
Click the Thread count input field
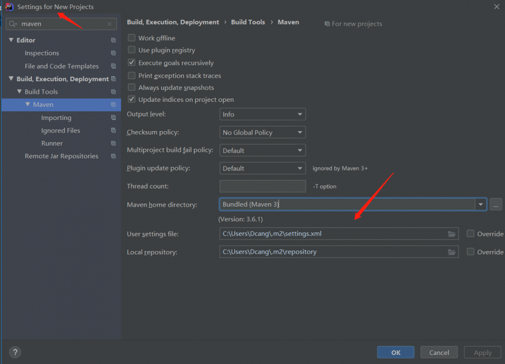pos(263,186)
